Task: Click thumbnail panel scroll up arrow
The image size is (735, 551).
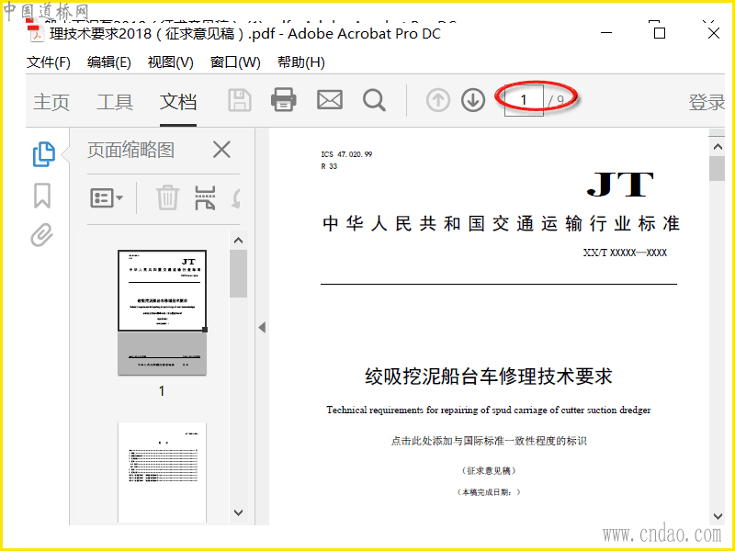Action: [238, 241]
